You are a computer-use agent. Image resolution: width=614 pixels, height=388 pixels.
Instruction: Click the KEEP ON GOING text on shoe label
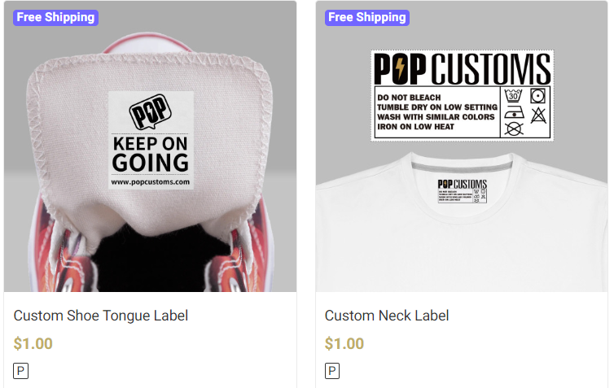pos(151,154)
